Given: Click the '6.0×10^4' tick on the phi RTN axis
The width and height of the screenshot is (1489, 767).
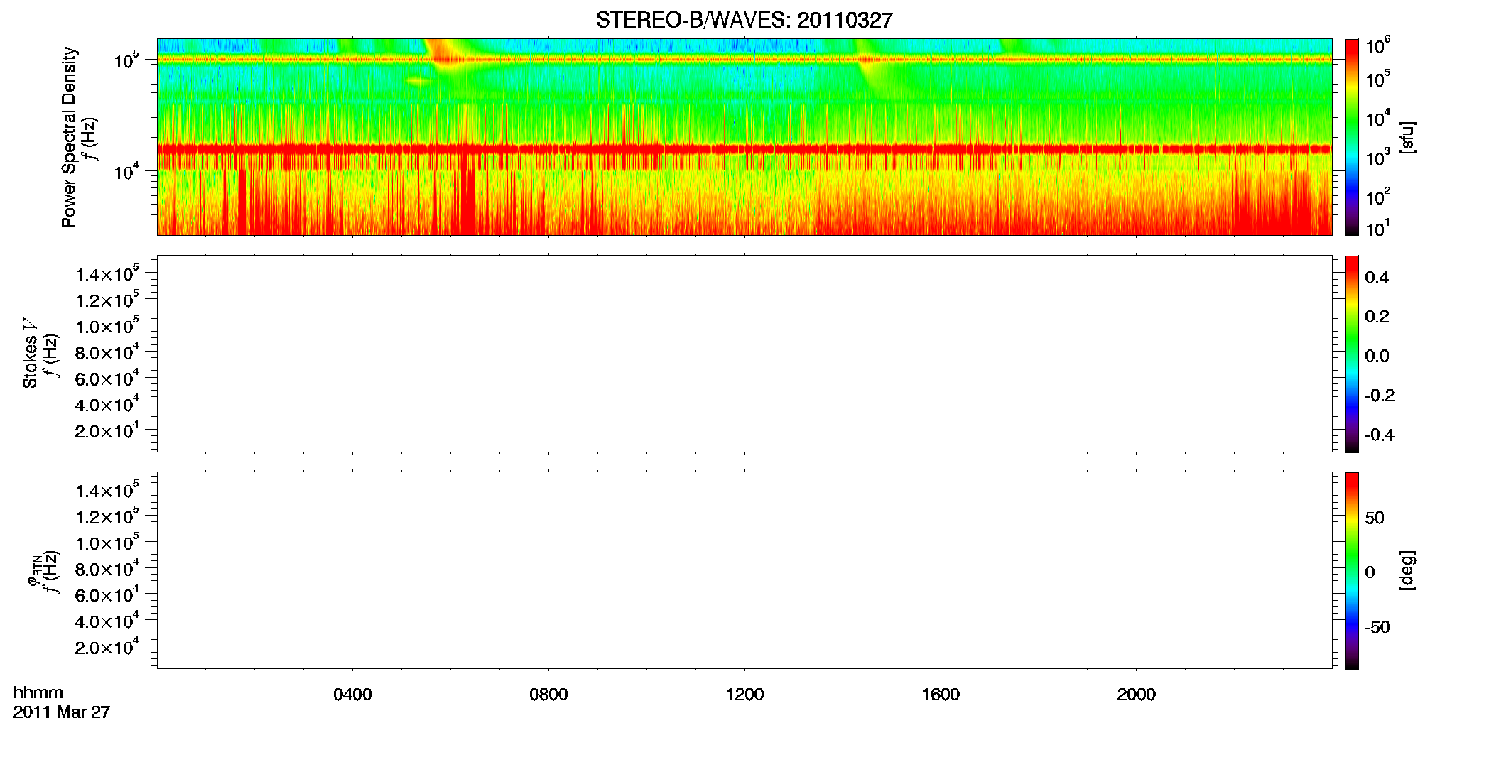Looking at the screenshot, I should click(107, 594).
